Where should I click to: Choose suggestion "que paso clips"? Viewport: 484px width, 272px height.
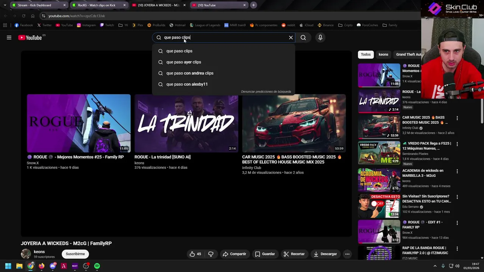pos(223,51)
